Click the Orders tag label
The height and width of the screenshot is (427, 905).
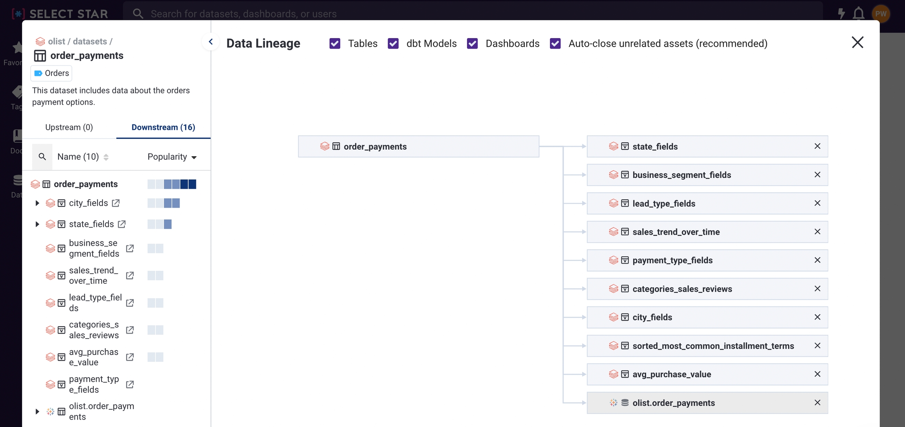click(x=51, y=73)
